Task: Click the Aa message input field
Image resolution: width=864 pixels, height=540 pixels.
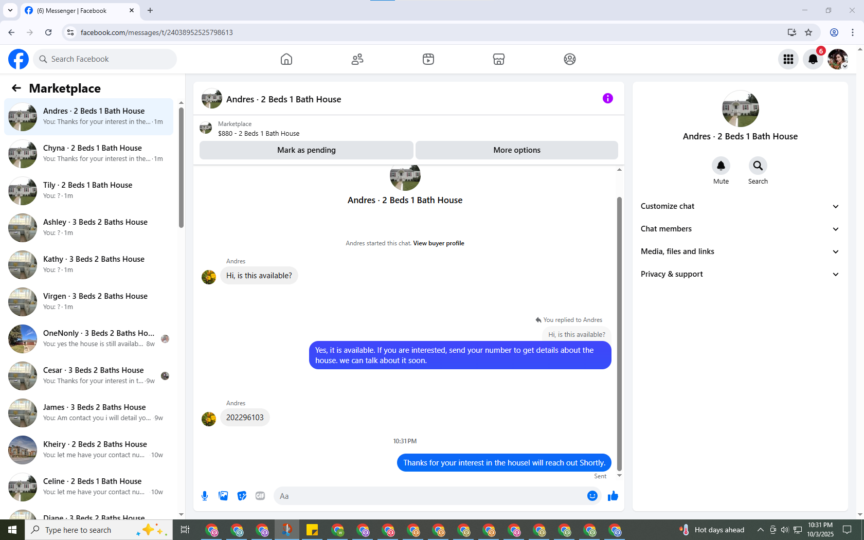Action: pos(429,496)
